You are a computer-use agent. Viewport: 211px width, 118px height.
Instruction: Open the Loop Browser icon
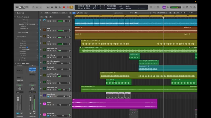click(x=191, y=7)
